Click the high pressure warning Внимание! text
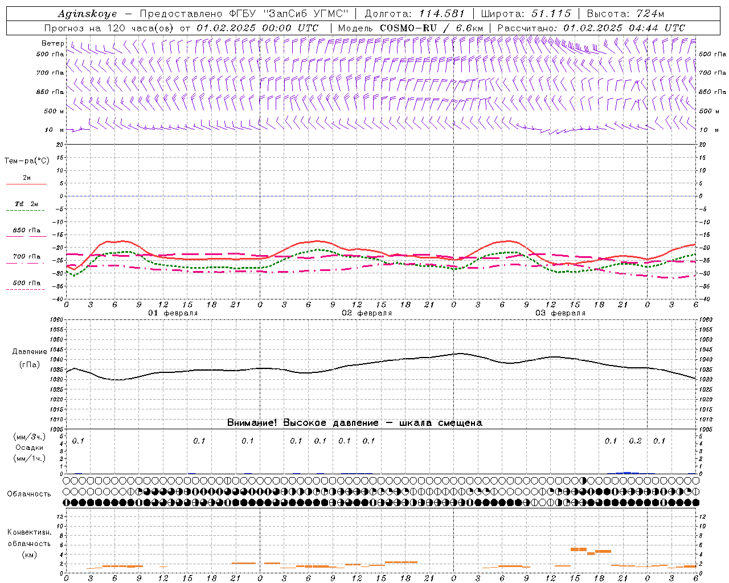The width and height of the screenshot is (729, 583). coord(354,423)
